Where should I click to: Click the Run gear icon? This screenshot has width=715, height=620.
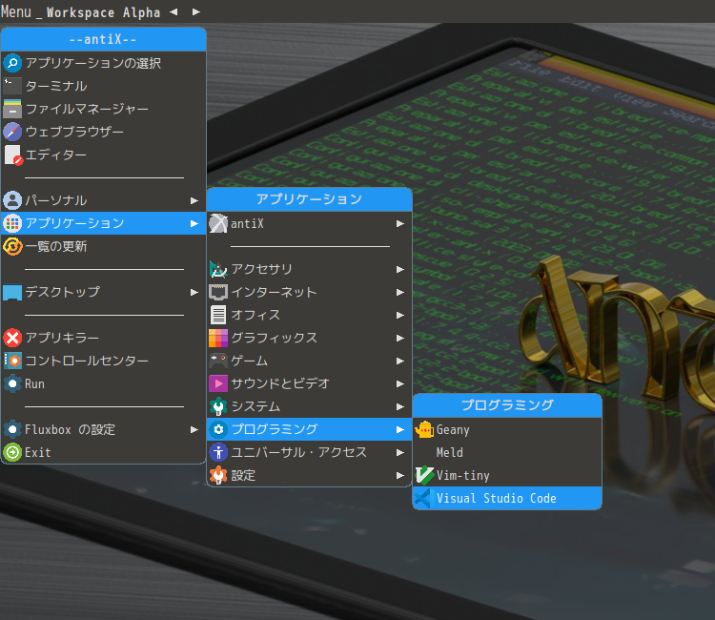point(12,383)
